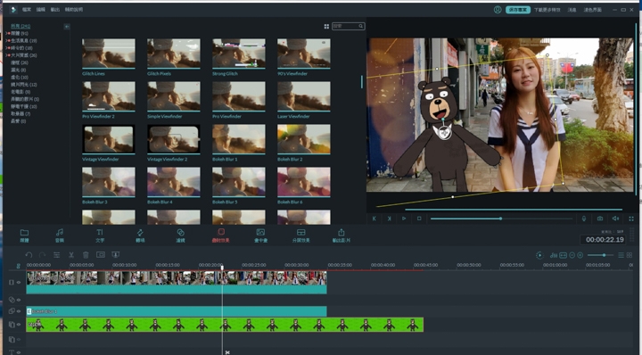The width and height of the screenshot is (642, 355).
Task: Toggle visibility of the Bokeh Blur 1 effect track
Action: [x=19, y=311]
